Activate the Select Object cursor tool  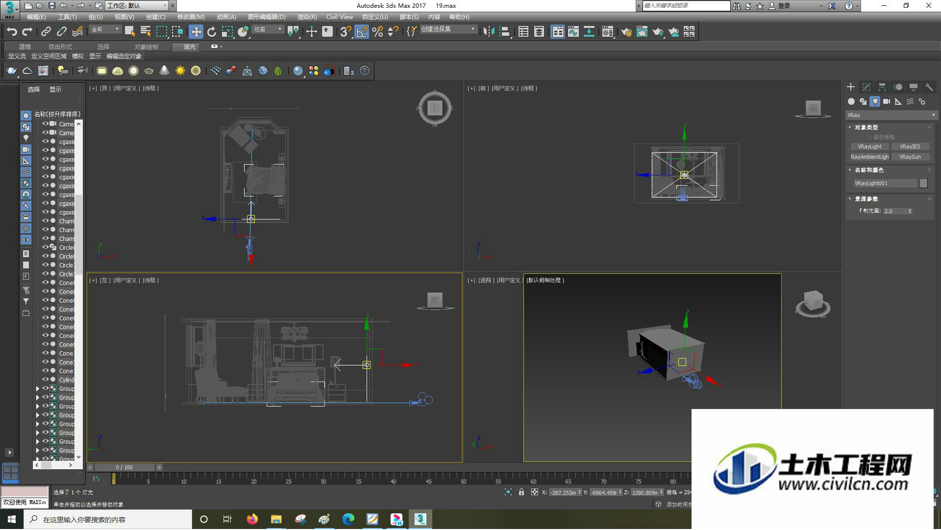pos(130,32)
